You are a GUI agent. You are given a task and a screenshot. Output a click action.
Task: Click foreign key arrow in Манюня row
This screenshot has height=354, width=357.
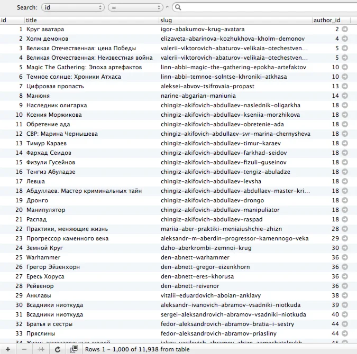[345, 96]
